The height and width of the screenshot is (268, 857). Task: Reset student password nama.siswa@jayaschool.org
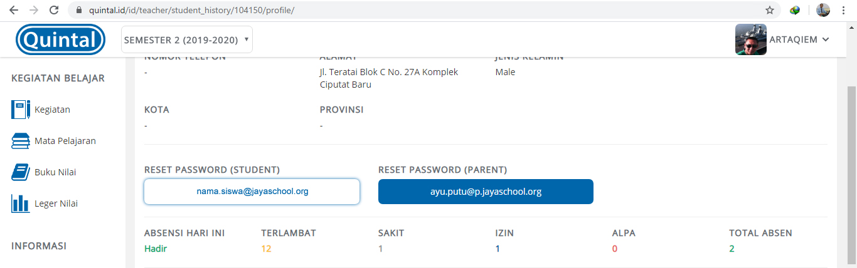click(x=252, y=192)
